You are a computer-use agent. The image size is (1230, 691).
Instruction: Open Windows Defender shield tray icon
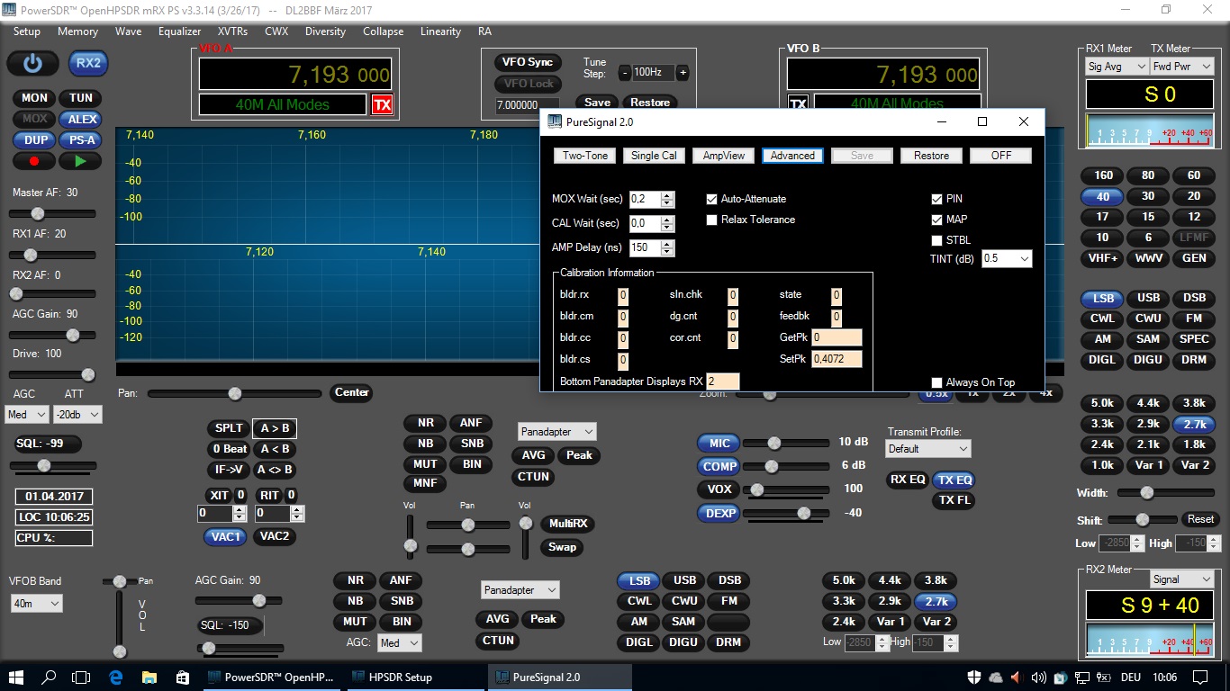point(974,677)
